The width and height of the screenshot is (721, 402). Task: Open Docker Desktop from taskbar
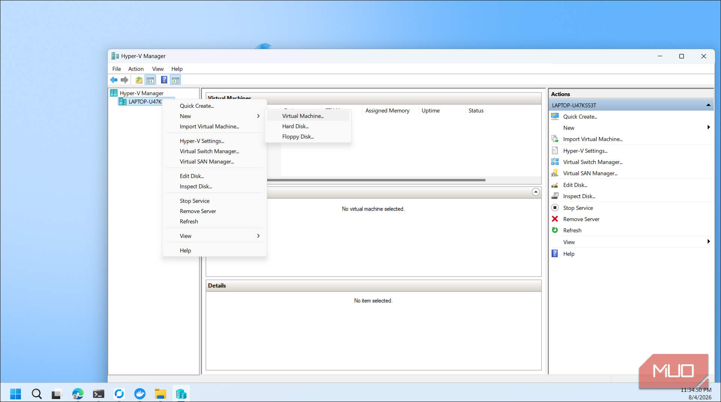pyautogui.click(x=140, y=394)
